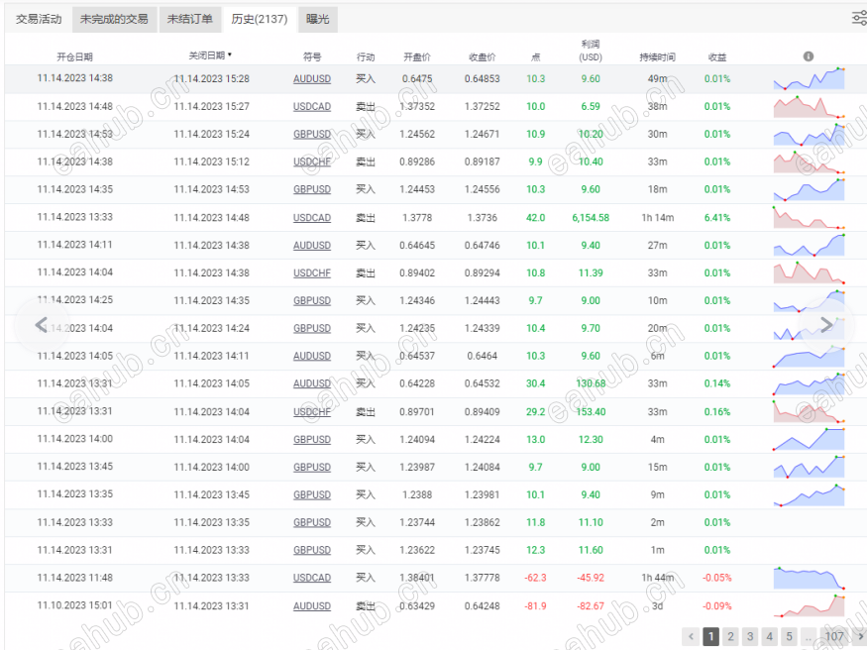Click the info icon in the chart column header

coord(809,56)
